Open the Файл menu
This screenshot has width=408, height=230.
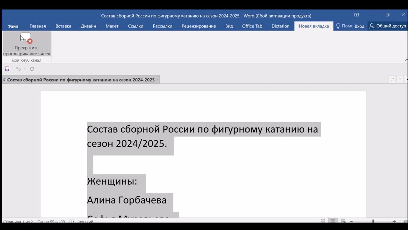tap(13, 26)
